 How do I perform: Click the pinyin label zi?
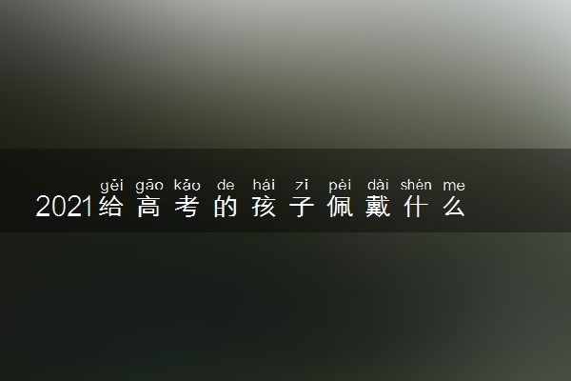pyautogui.click(x=302, y=185)
